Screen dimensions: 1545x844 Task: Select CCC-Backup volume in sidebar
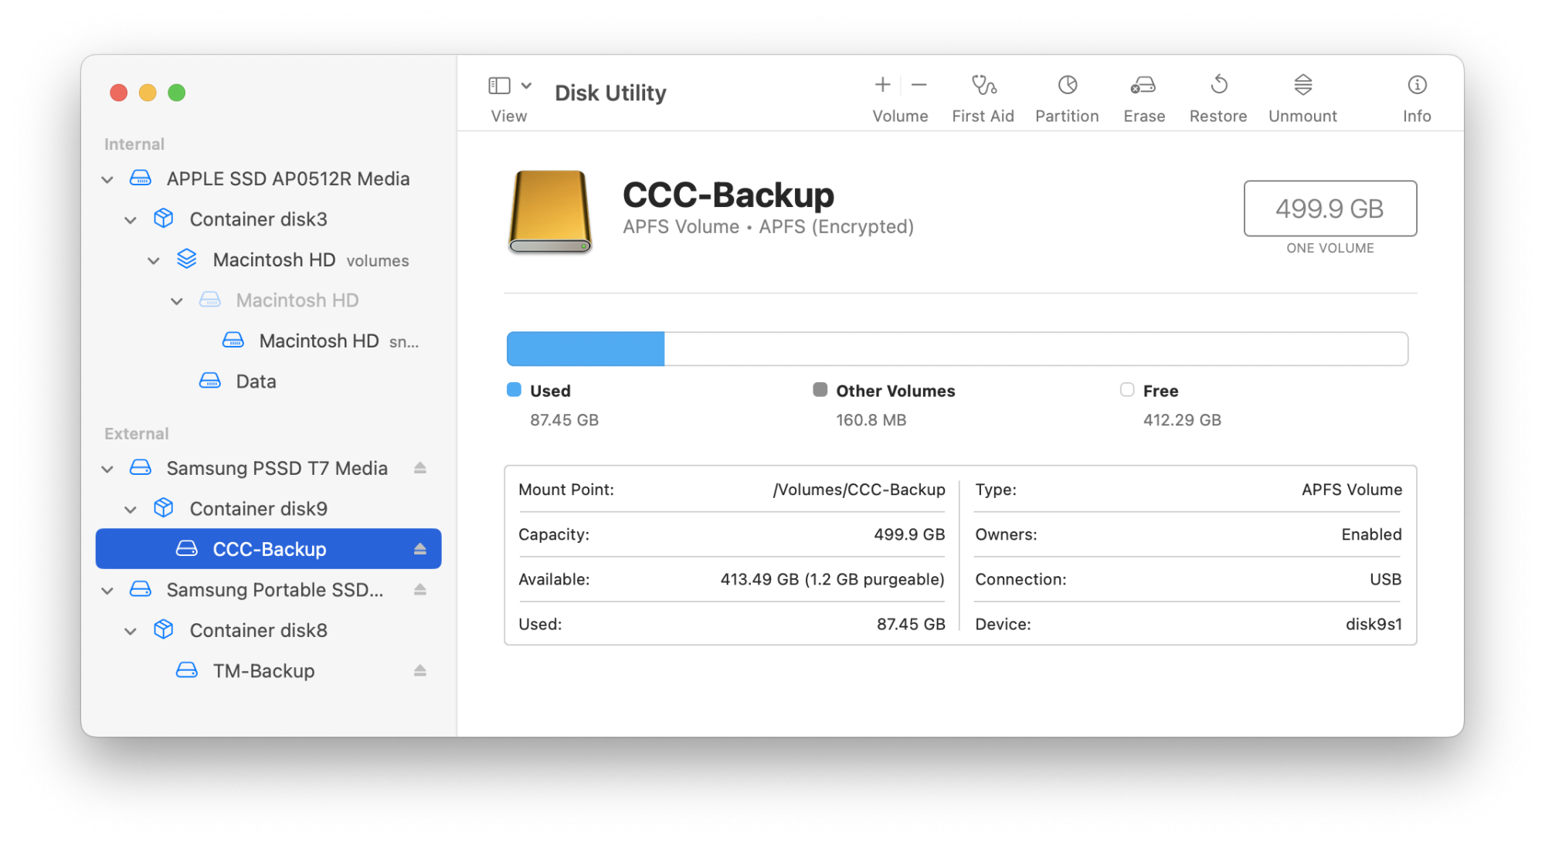268,549
